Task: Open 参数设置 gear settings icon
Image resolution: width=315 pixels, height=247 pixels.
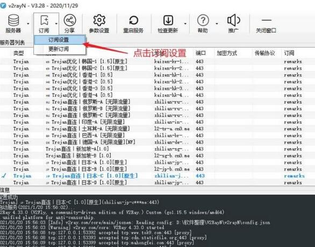Action: pyautogui.click(x=99, y=23)
